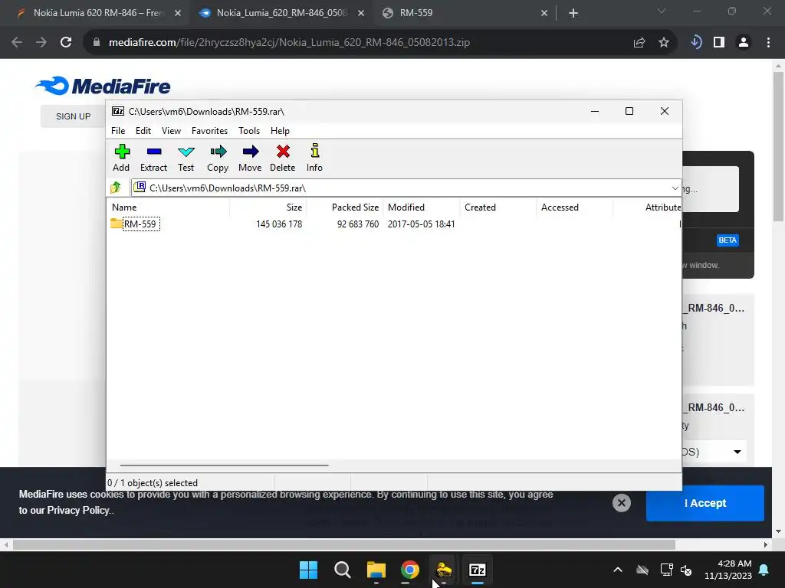The height and width of the screenshot is (588, 785).
Task: Select the Copy toolbar icon
Action: click(x=218, y=158)
